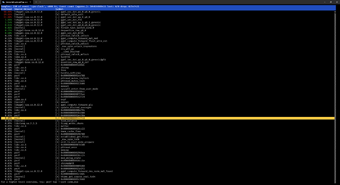Select the ggml_compute_forward_mul_mat row
Image resolution: width=340 pixels, height=185 pixels.
[168, 38]
